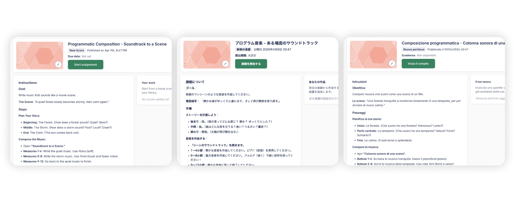The height and width of the screenshot is (206, 516).
Task: Click title Programmatic Composition - Soundtrack to a Scene
Action: pyautogui.click(x=117, y=44)
